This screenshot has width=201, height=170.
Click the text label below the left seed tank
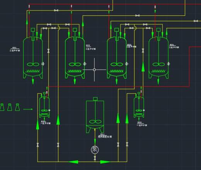click(x=46, y=123)
